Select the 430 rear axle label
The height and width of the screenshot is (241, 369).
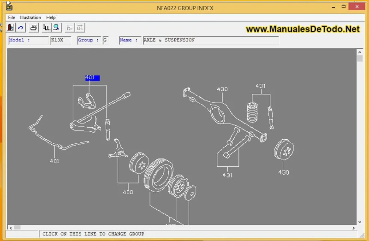(222, 89)
